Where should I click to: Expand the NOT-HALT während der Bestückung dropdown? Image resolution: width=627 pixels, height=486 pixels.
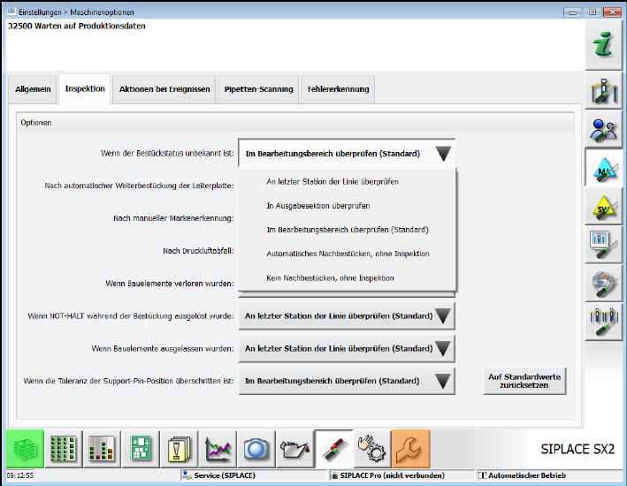(347, 315)
